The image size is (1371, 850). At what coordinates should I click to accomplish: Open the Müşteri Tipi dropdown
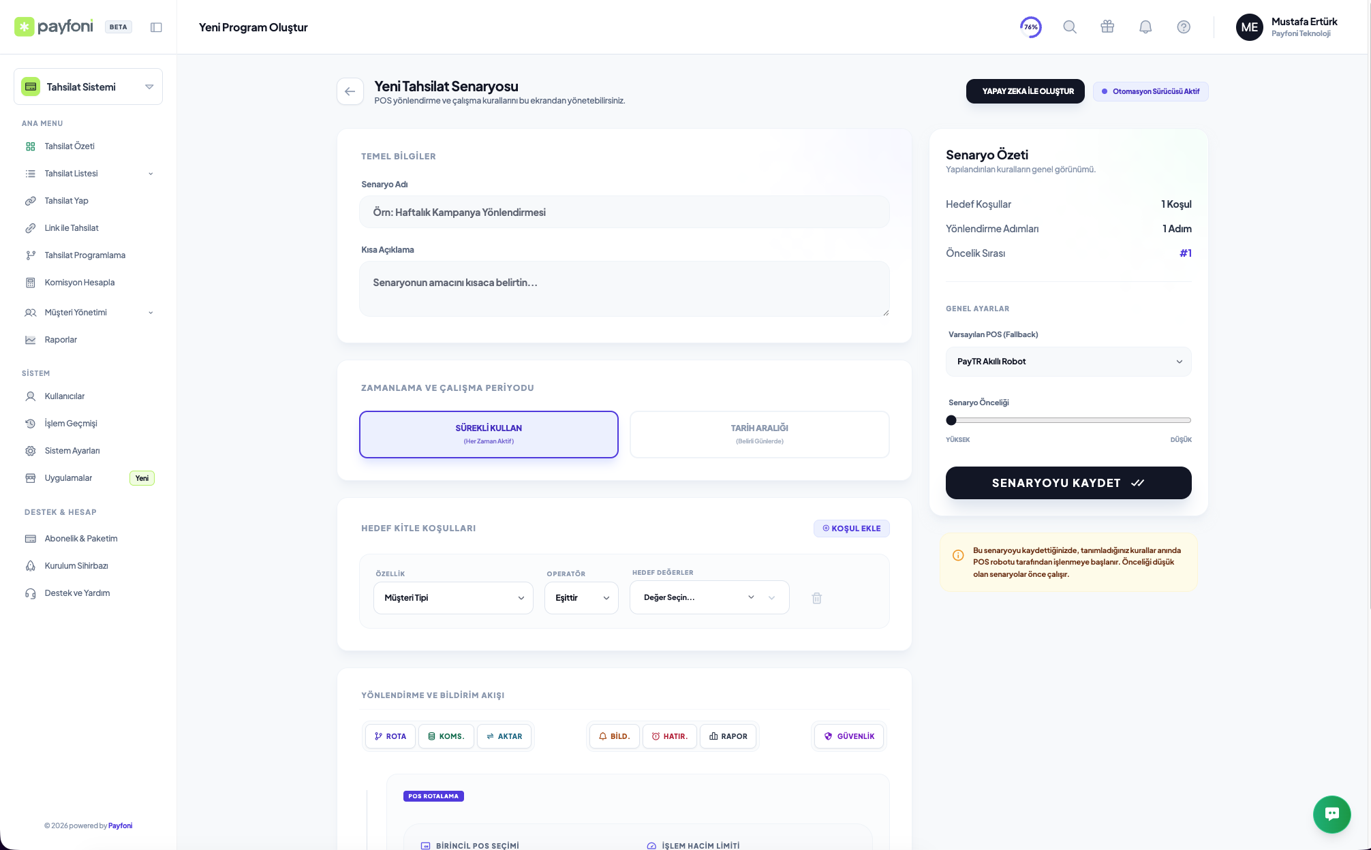(x=453, y=598)
